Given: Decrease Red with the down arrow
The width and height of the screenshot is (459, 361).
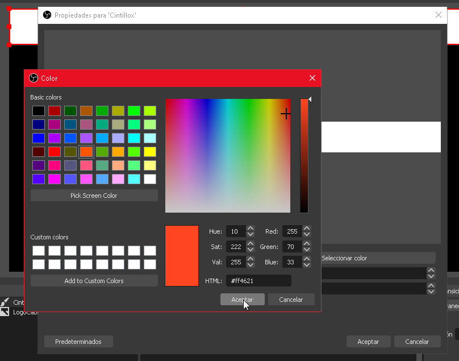Looking at the screenshot, I should pos(307,234).
